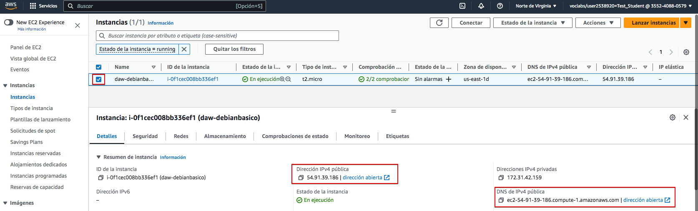
Task: Open instance ID link i-0f1cec008bb336ef1
Action: coord(193,79)
